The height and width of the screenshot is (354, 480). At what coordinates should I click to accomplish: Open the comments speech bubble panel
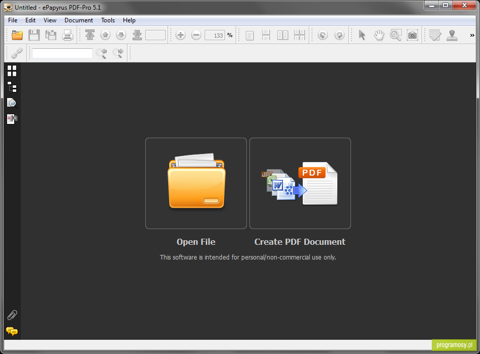(x=12, y=331)
